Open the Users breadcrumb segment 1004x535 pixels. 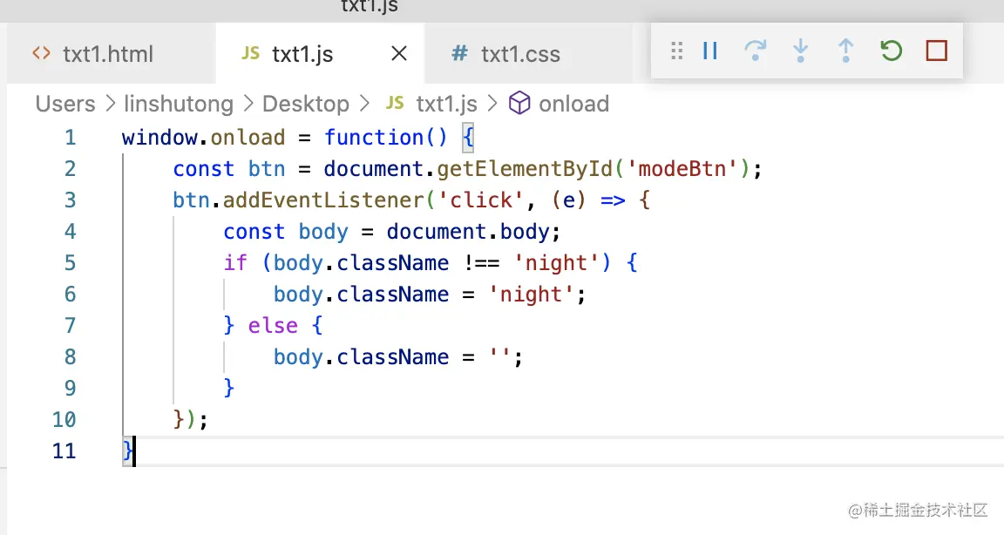click(x=65, y=104)
